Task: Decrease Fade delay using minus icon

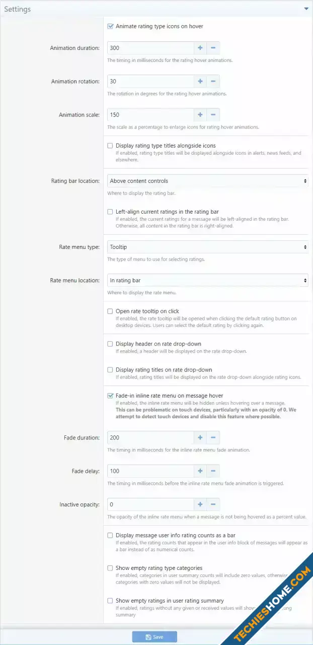Action: [213, 471]
